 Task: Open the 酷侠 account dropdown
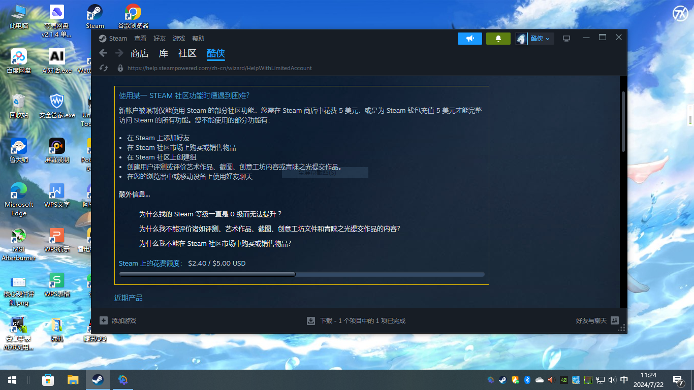[x=541, y=39]
